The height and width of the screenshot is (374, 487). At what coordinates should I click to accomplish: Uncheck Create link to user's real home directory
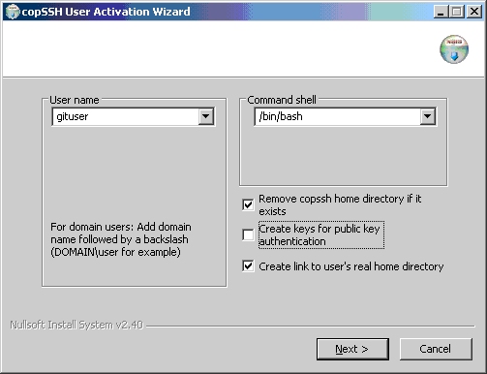(x=248, y=266)
